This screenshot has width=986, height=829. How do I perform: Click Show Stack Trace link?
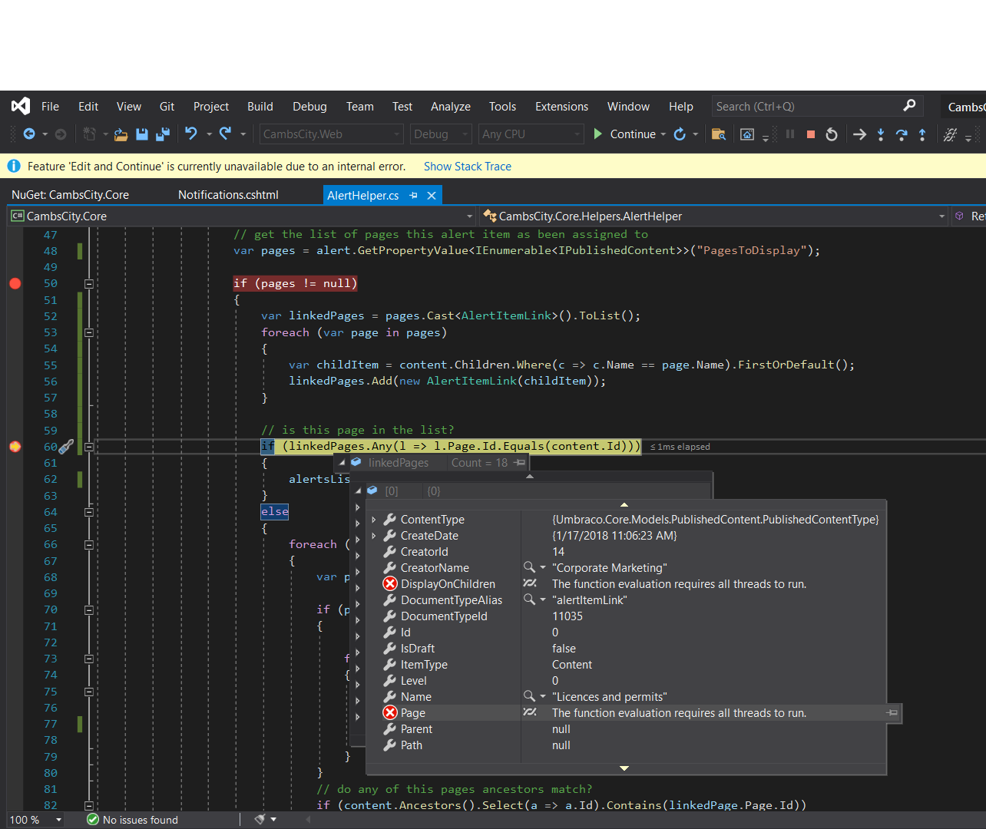click(x=467, y=167)
